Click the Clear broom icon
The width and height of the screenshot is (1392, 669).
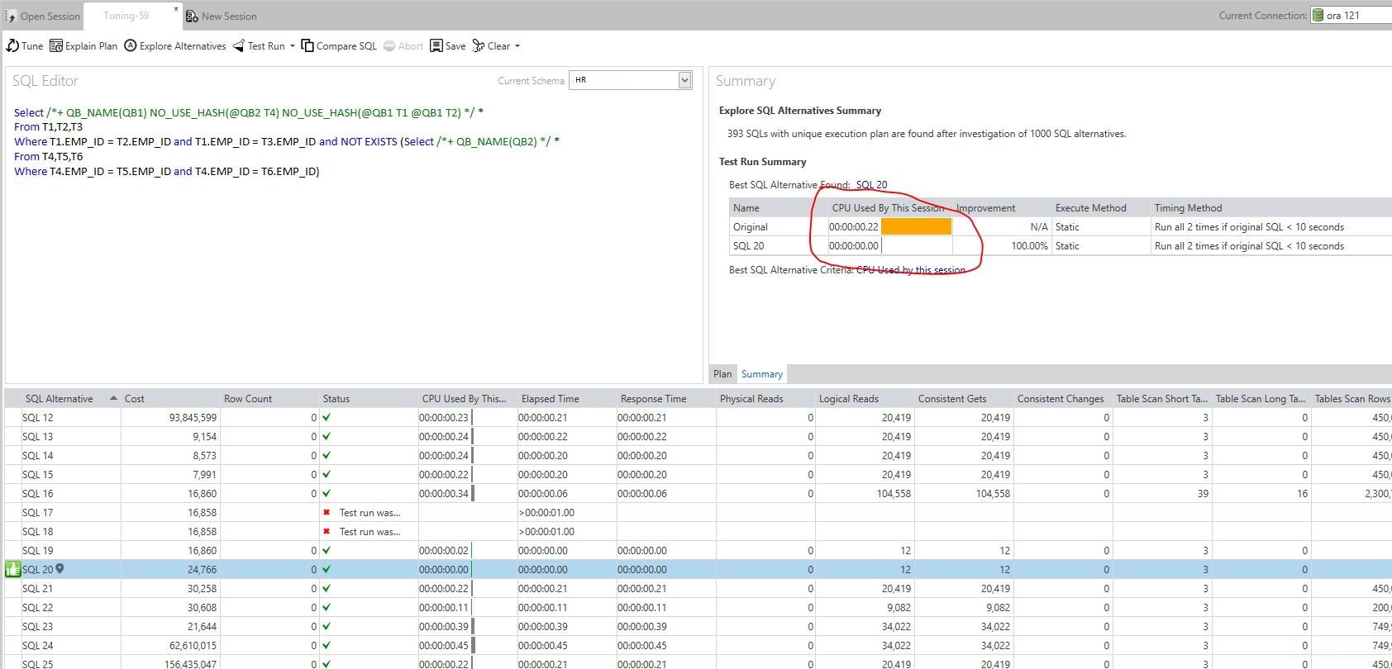(x=479, y=46)
